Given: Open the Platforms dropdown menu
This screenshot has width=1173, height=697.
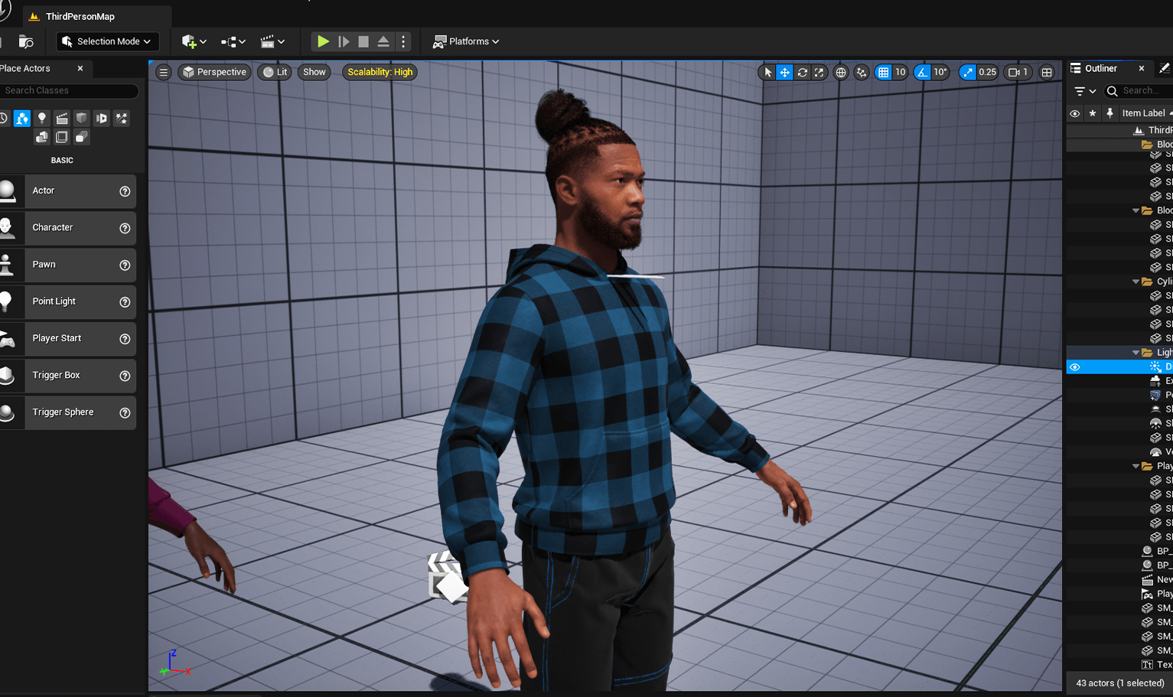Looking at the screenshot, I should 466,41.
